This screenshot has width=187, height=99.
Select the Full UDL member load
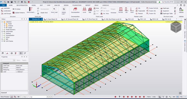click(121, 10)
